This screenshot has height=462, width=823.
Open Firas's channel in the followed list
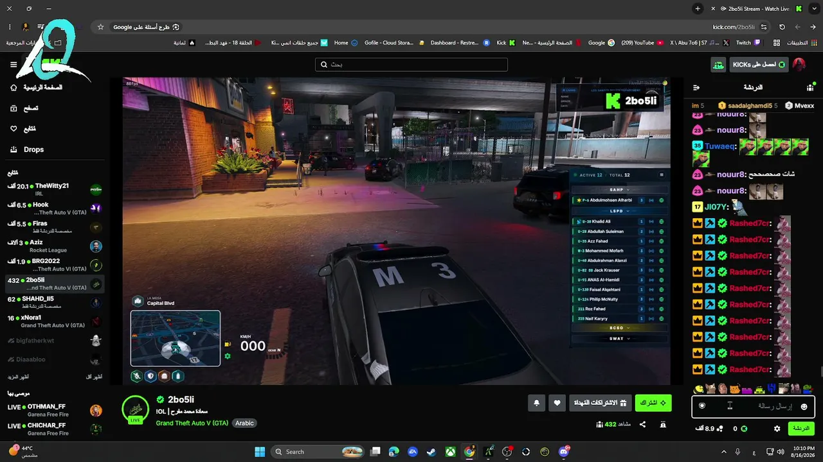click(55, 227)
